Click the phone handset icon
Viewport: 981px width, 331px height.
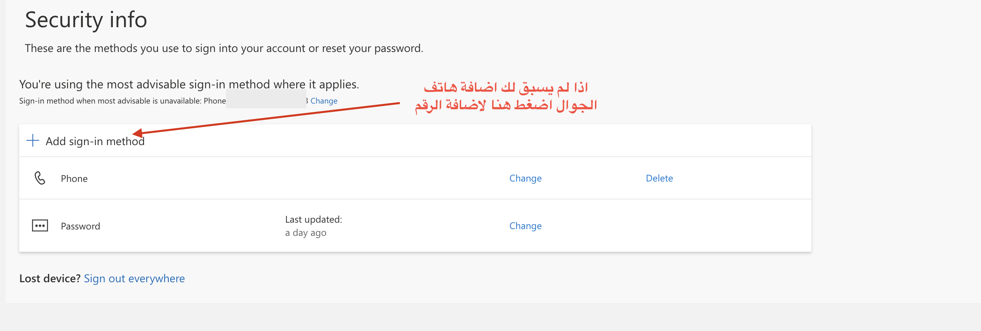click(40, 178)
